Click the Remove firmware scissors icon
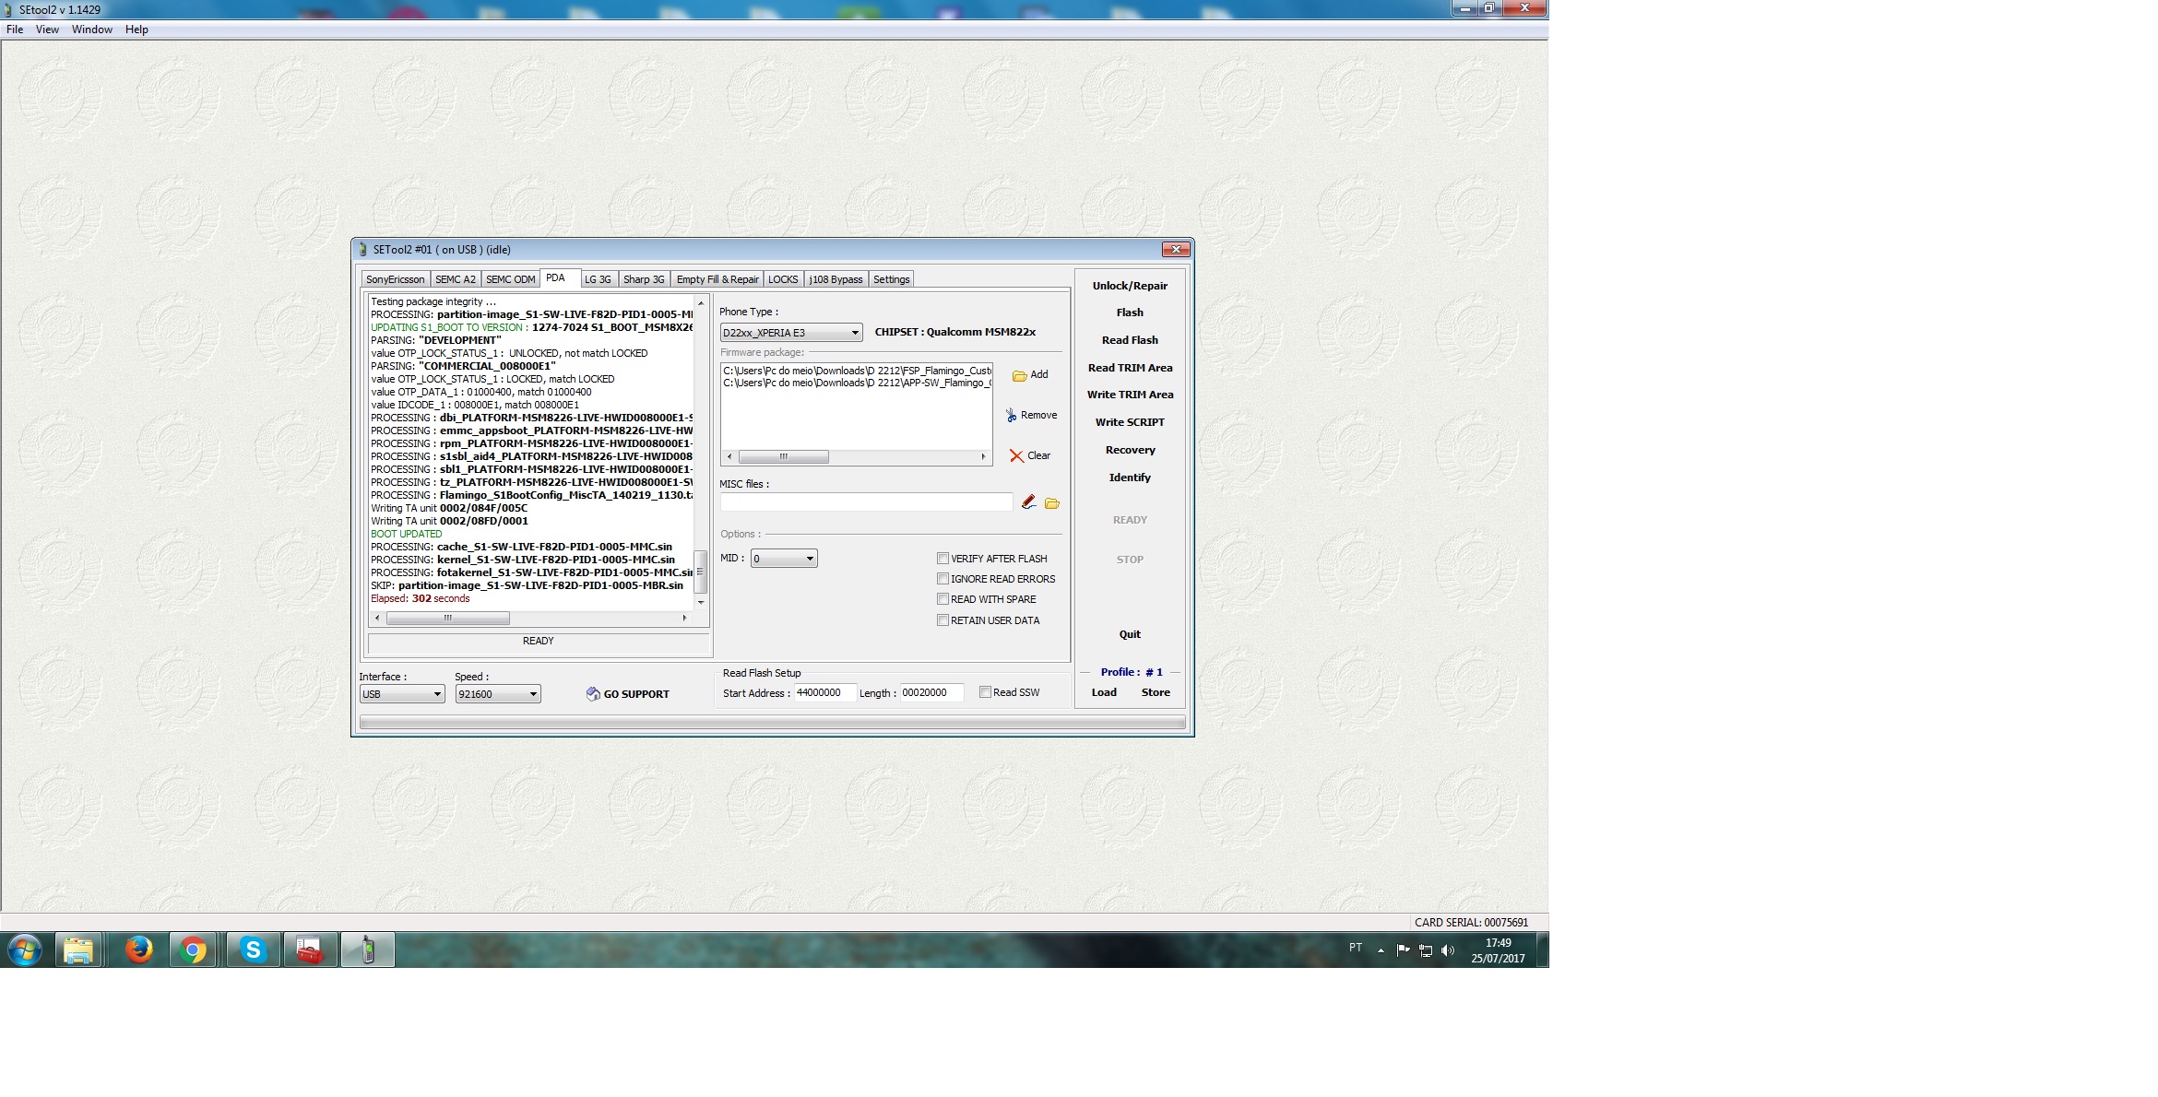The height and width of the screenshot is (1097, 2158). pyautogui.click(x=1011, y=416)
